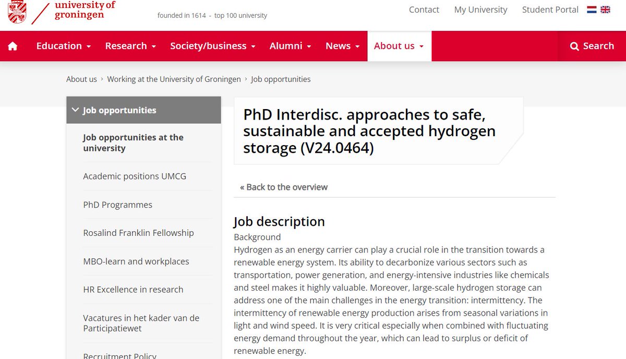The width and height of the screenshot is (626, 359).
Task: Select Rosalind Franklin Fellowship sidebar item
Action: point(138,233)
